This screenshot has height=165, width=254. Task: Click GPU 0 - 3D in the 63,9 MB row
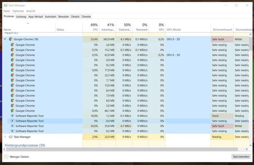click(173, 55)
